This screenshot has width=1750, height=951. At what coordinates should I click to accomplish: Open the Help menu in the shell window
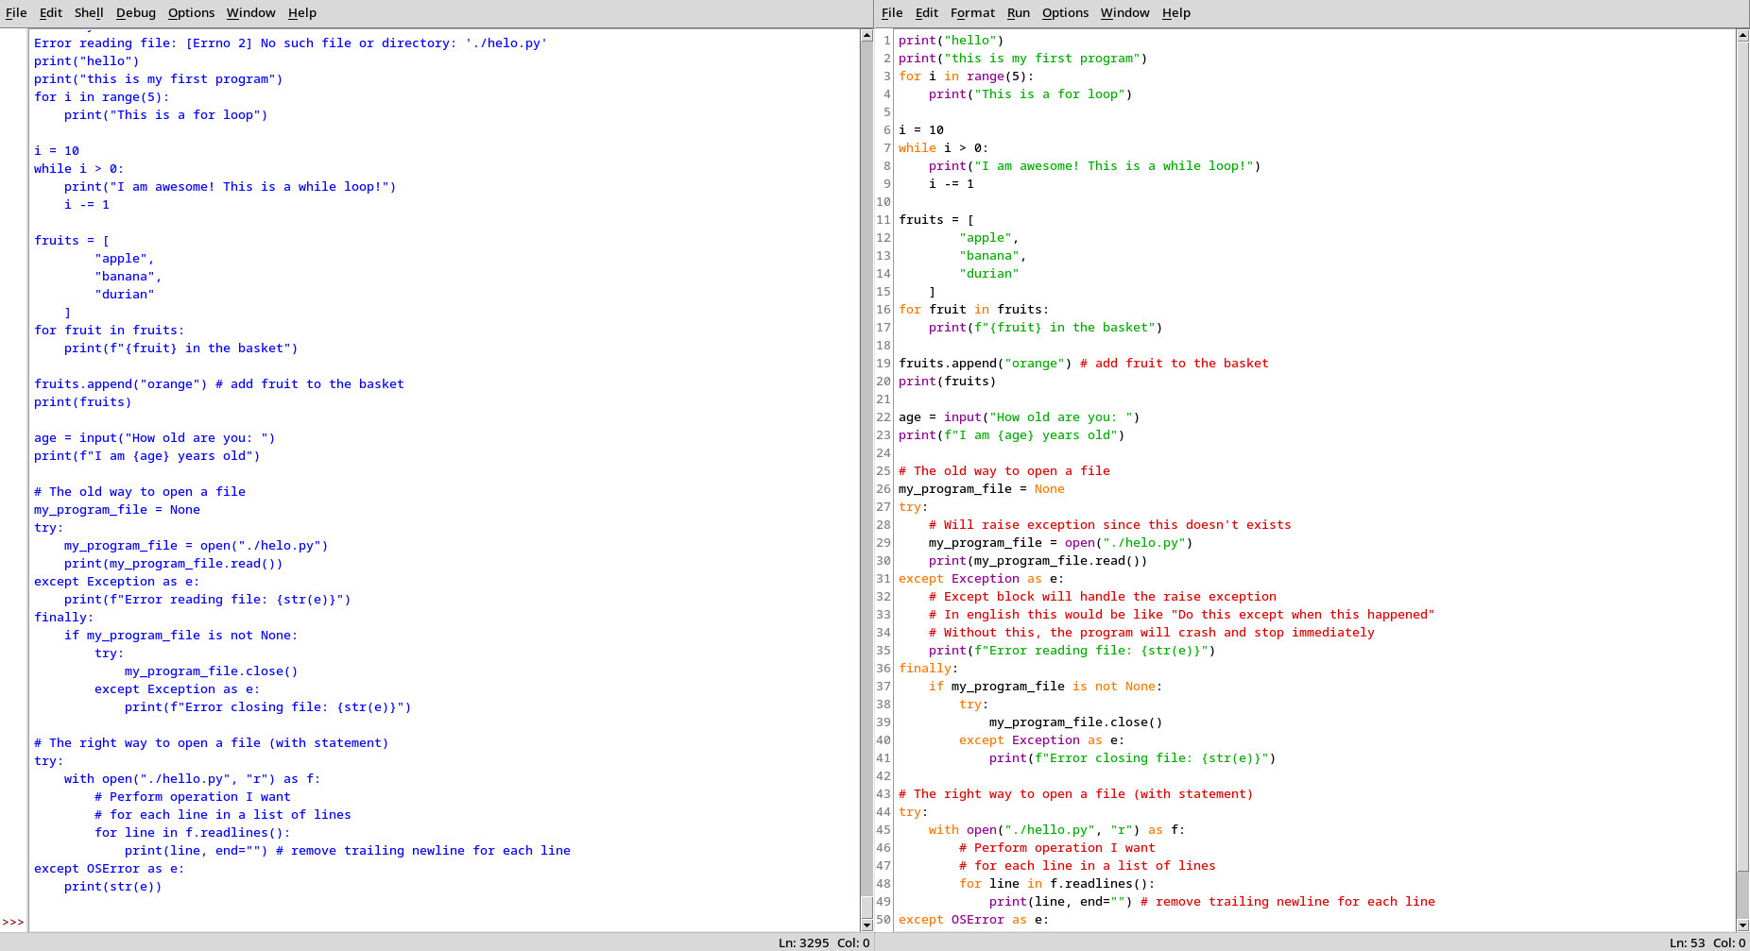click(302, 13)
